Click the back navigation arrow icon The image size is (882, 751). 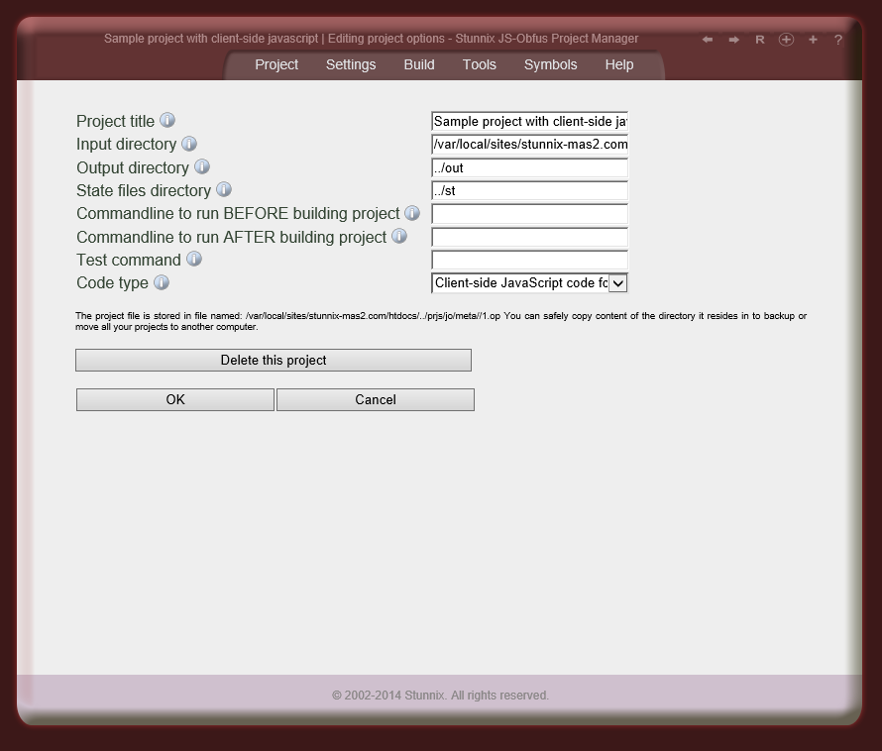point(708,40)
